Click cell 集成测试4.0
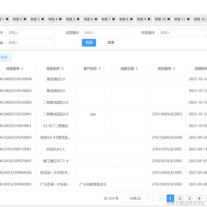The image size is (207, 207). tap(56, 91)
